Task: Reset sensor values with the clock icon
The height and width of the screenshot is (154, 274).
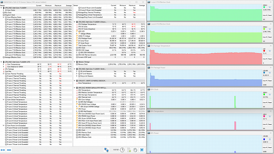Action: click(x=122, y=150)
